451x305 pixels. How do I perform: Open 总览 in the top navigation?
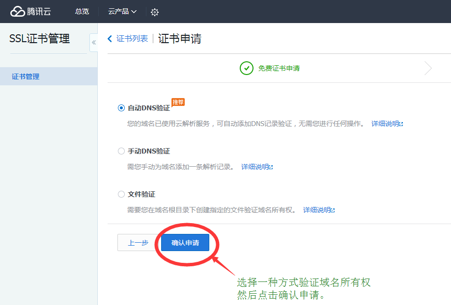click(82, 11)
